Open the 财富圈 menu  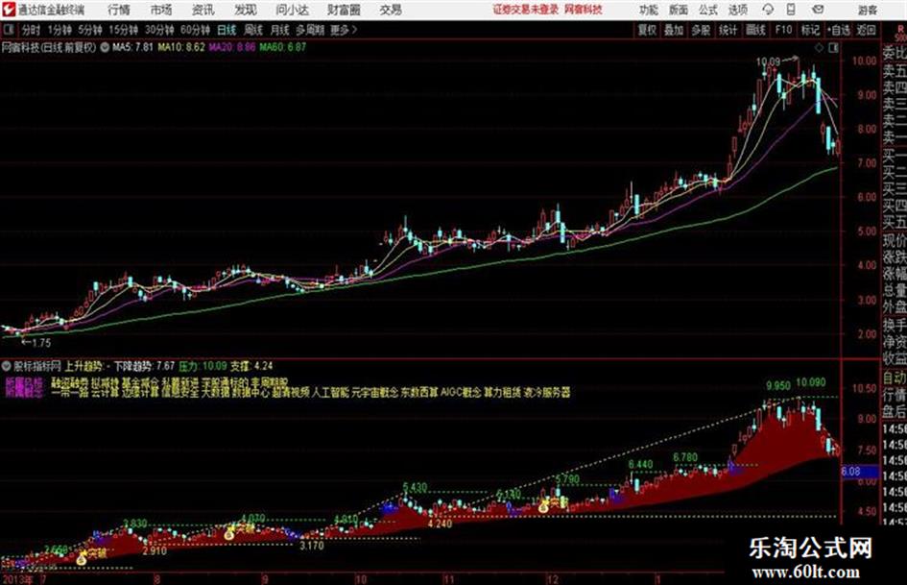tap(344, 10)
